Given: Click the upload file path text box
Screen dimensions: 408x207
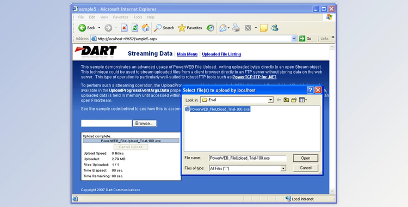Looking at the screenshot, I should tap(107, 123).
